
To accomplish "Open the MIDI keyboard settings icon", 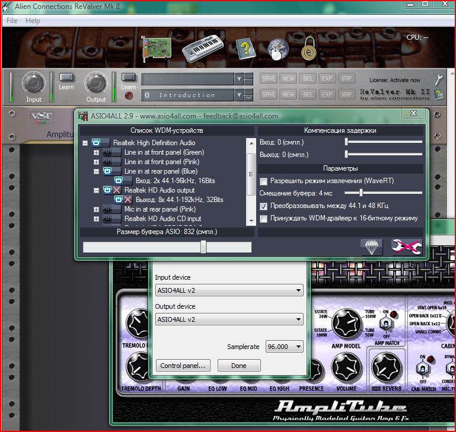I will pyautogui.click(x=203, y=48).
